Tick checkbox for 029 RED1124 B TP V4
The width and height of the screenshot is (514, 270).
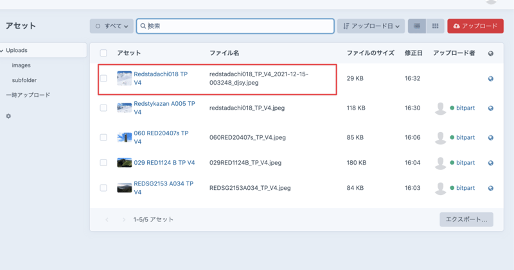[103, 163]
